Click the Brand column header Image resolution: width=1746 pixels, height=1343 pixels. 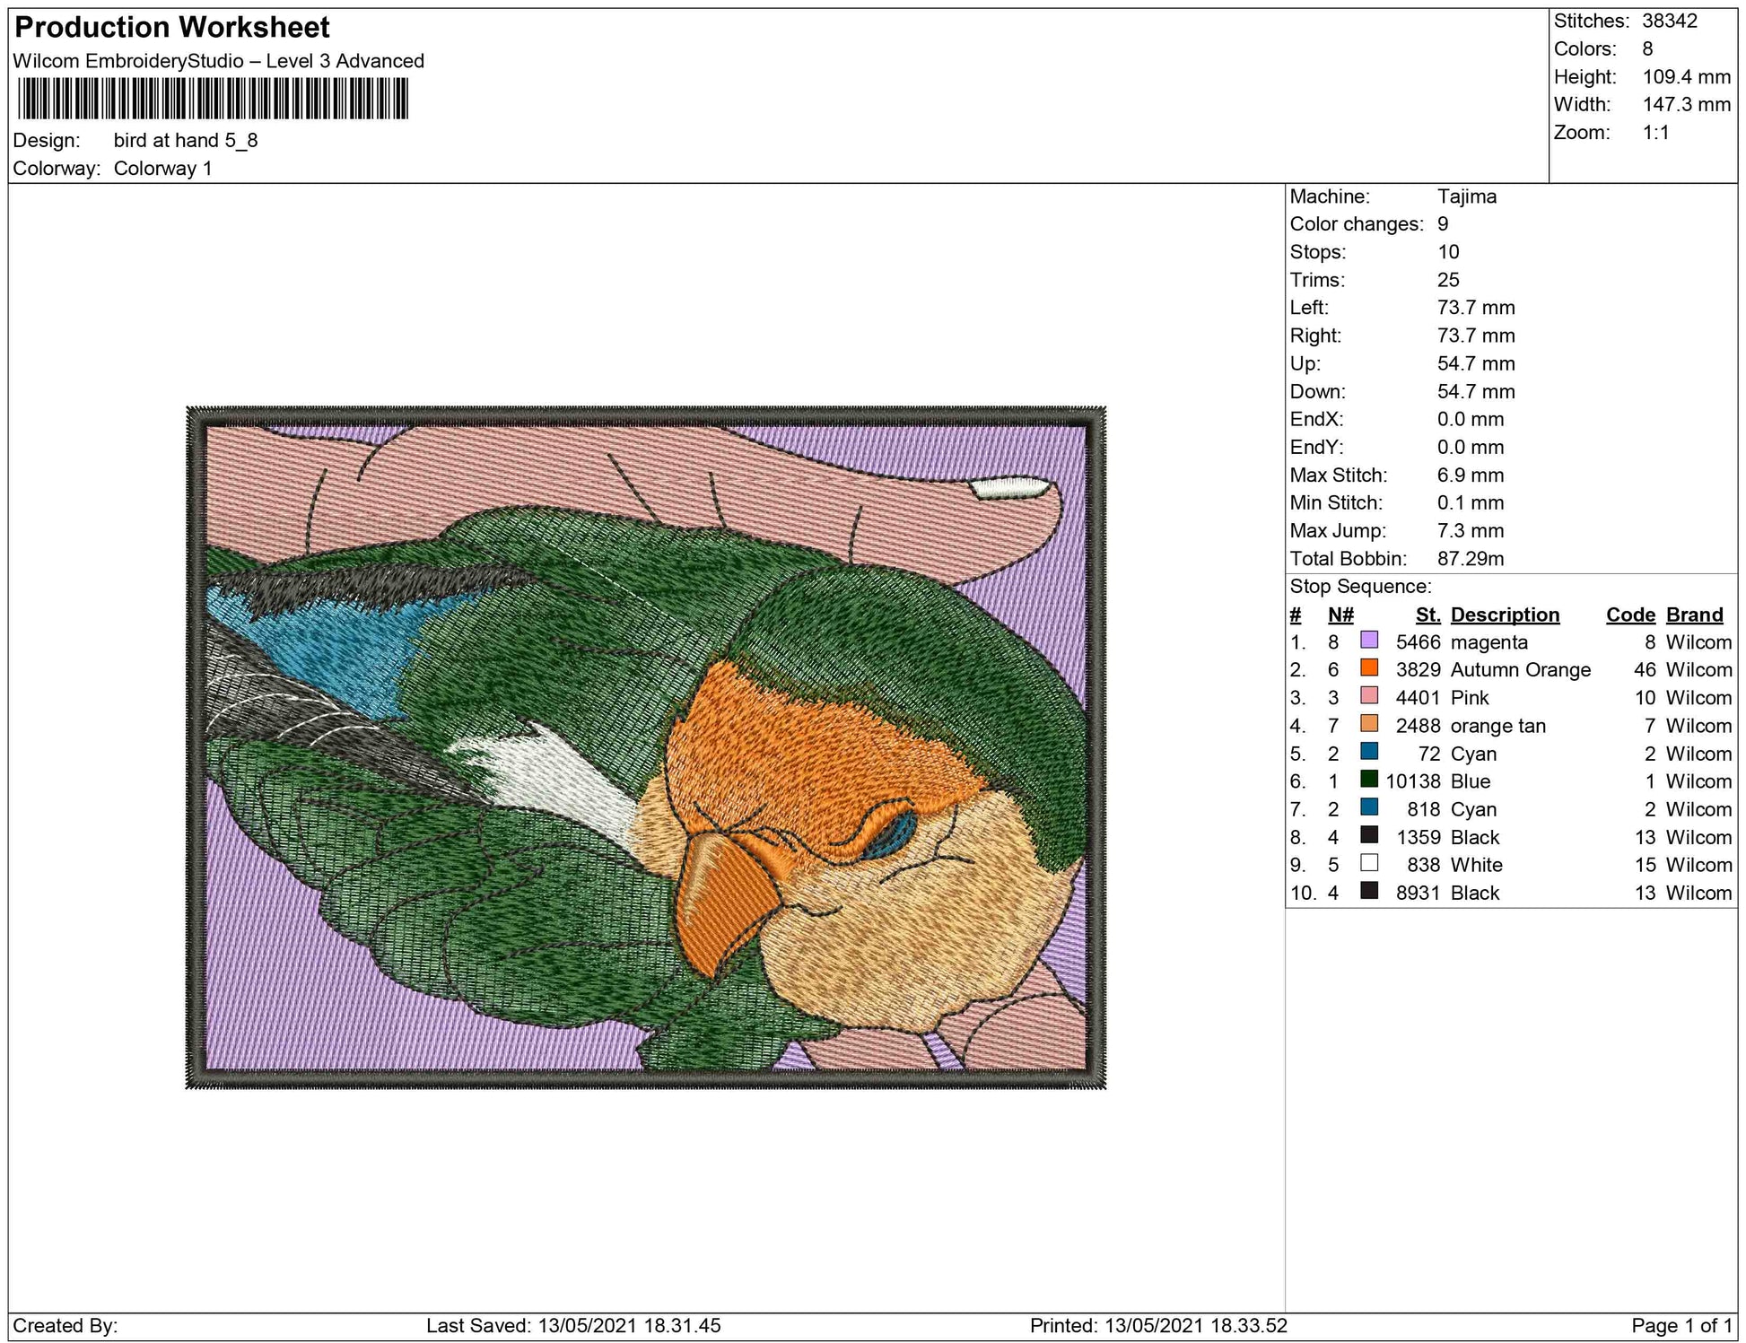click(1694, 615)
